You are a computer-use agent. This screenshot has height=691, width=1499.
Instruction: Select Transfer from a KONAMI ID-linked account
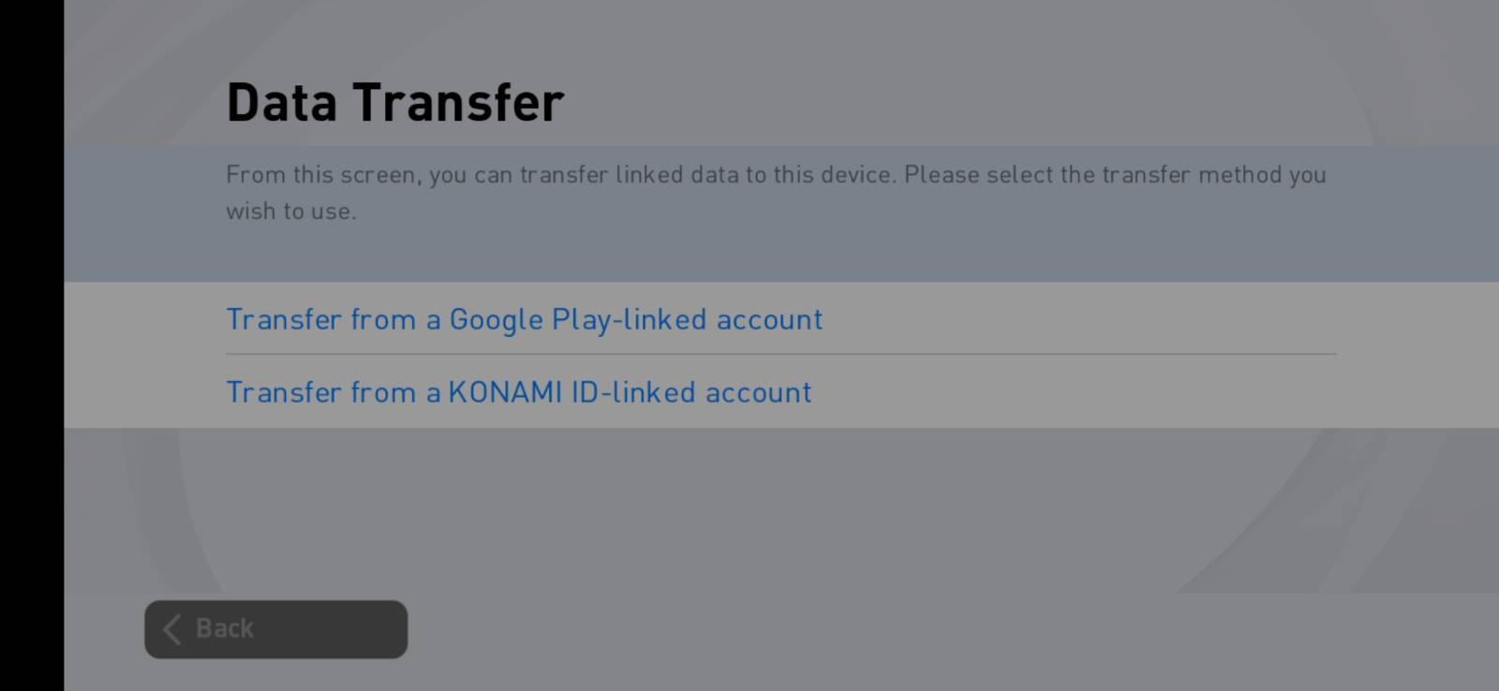click(518, 392)
